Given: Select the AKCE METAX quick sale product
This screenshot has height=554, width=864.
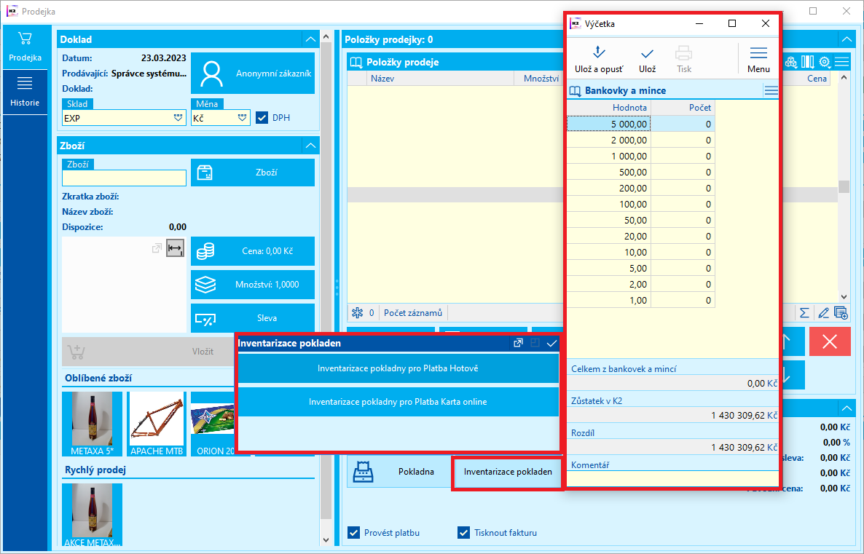Looking at the screenshot, I should pyautogui.click(x=92, y=515).
